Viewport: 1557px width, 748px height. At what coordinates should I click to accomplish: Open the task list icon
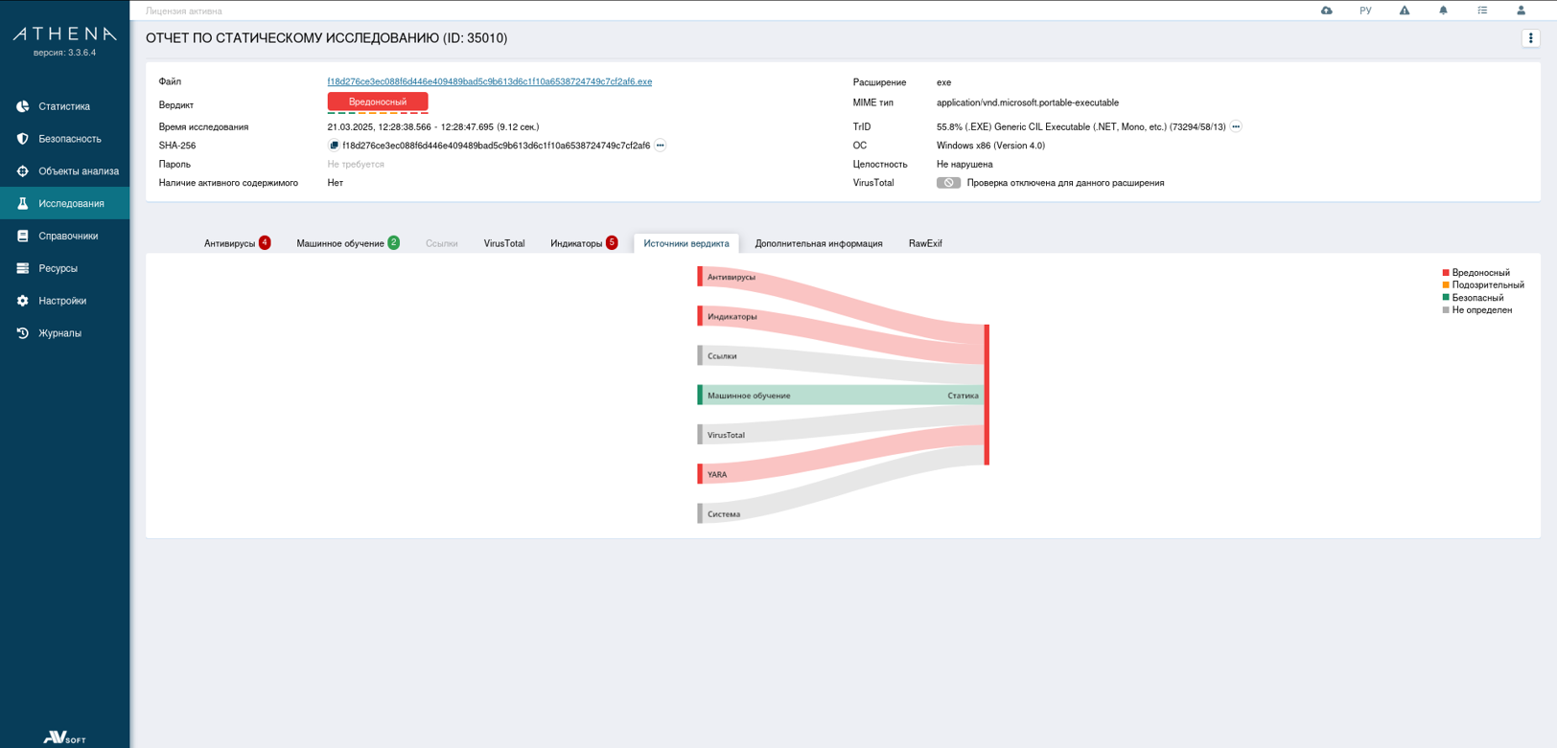coord(1482,11)
